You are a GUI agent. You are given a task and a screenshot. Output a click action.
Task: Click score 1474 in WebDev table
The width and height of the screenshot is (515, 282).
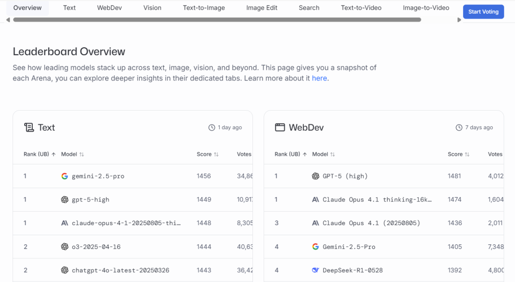point(455,200)
